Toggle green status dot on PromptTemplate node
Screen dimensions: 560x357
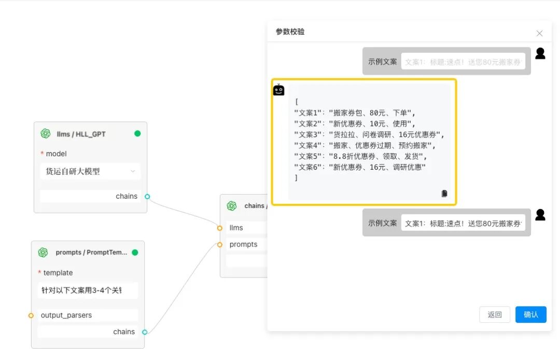[135, 252]
